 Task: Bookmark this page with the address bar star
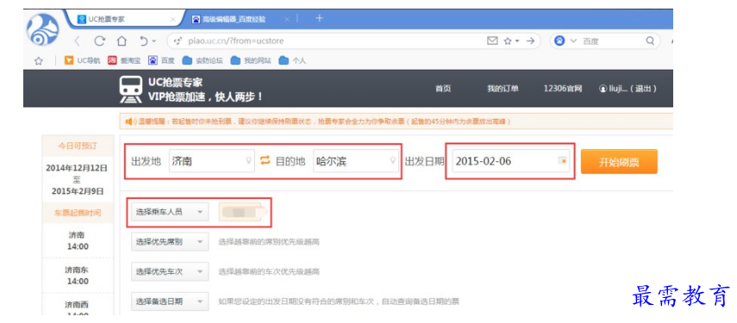click(508, 41)
